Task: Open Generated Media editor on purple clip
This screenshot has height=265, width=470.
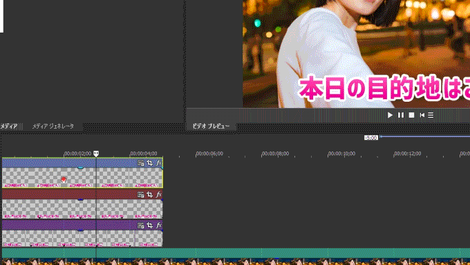Action: 140,226
